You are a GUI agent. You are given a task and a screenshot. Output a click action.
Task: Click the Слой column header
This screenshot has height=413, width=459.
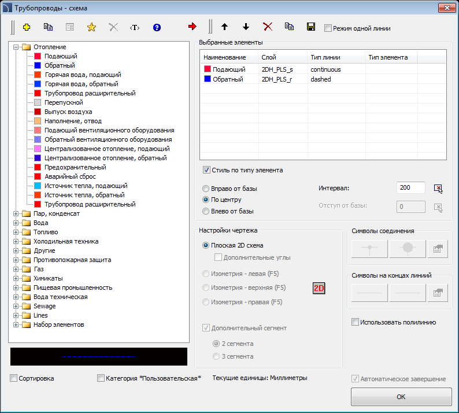pyautogui.click(x=283, y=57)
